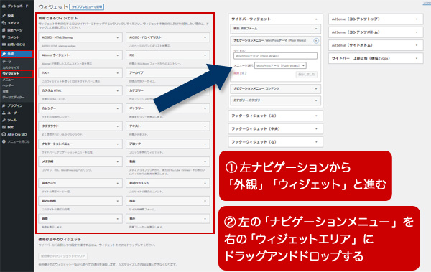
Task: Expand フッターウィジェット (右) area
Action: tap(316, 142)
